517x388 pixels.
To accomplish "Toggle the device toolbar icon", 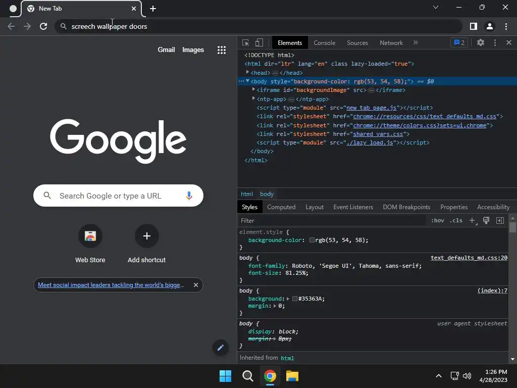I will click(x=259, y=43).
